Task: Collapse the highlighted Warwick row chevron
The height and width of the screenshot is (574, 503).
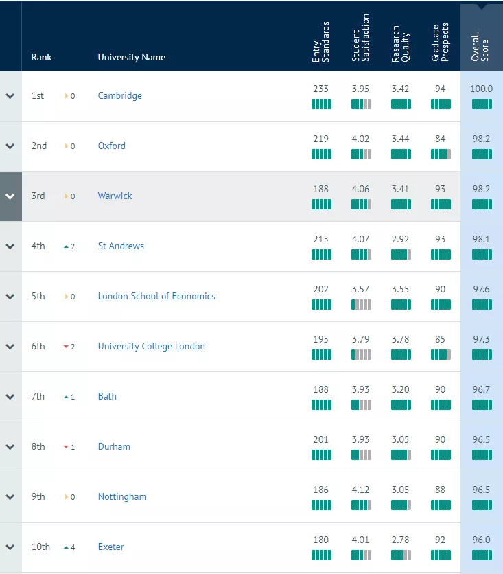Action: pos(10,196)
